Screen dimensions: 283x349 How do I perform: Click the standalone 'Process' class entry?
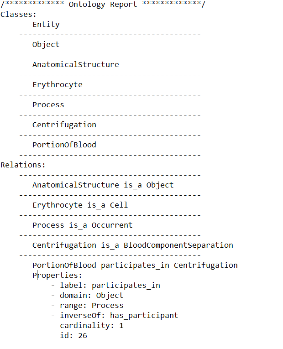pos(48,105)
